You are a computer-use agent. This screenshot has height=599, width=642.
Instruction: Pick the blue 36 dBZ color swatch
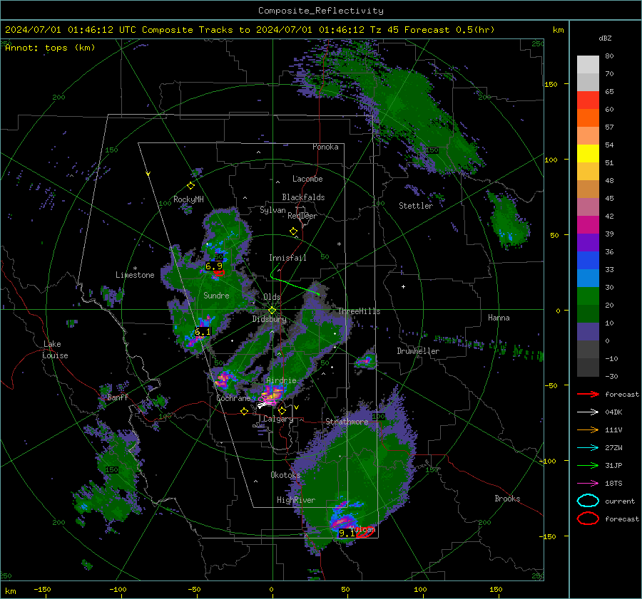click(588, 261)
